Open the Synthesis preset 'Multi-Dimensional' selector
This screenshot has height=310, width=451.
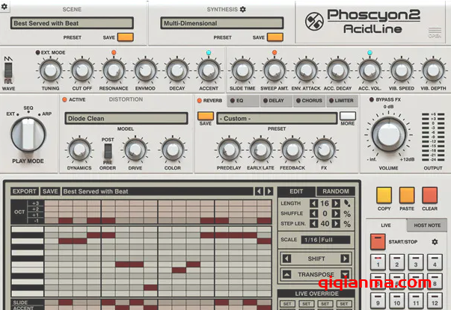click(x=222, y=23)
